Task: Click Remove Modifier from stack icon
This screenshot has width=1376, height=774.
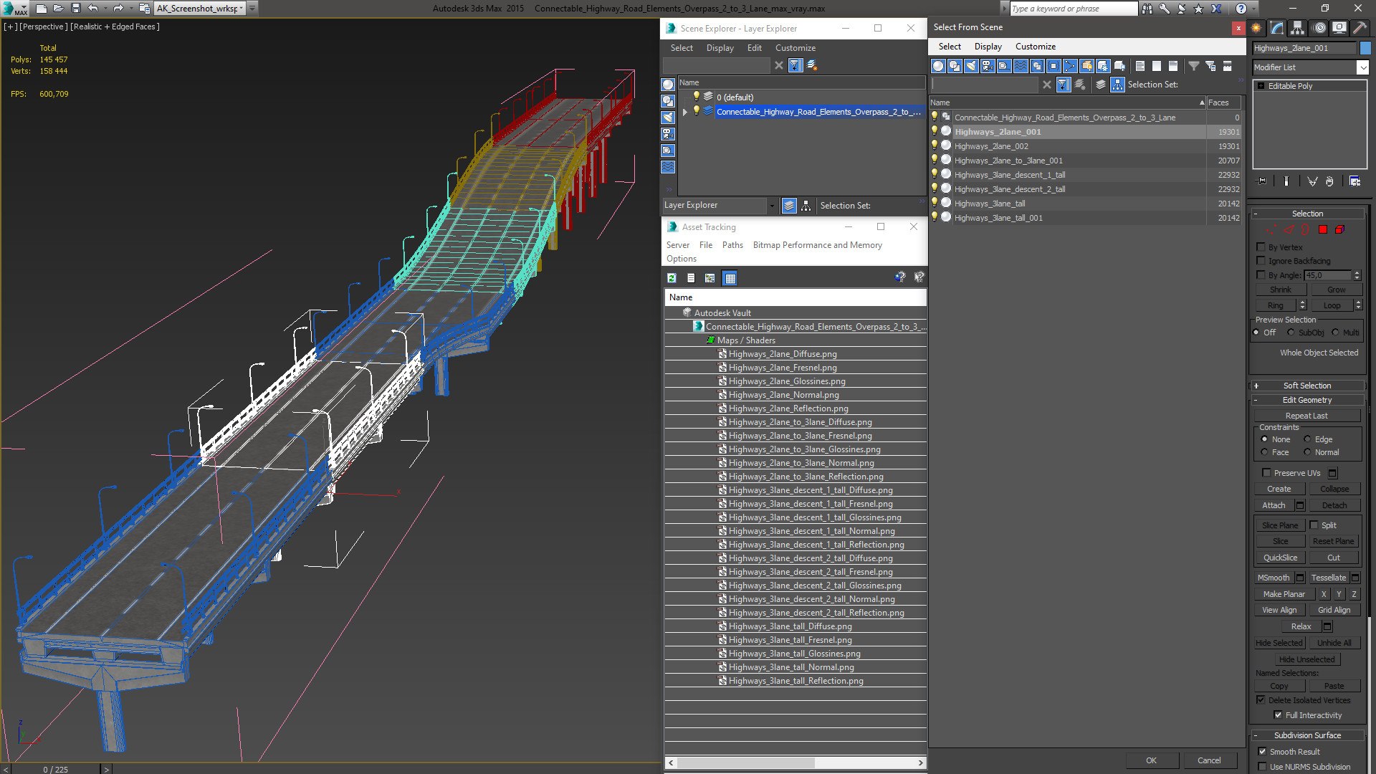Action: point(1329,181)
